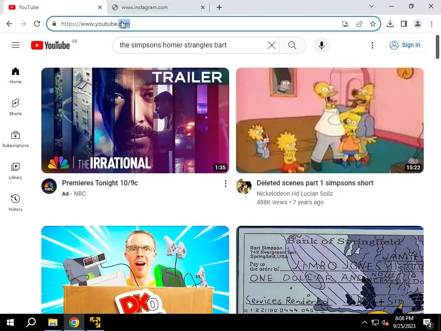Open File Explorer from taskbar
Image resolution: width=441 pixels, height=331 pixels.
[x=53, y=322]
